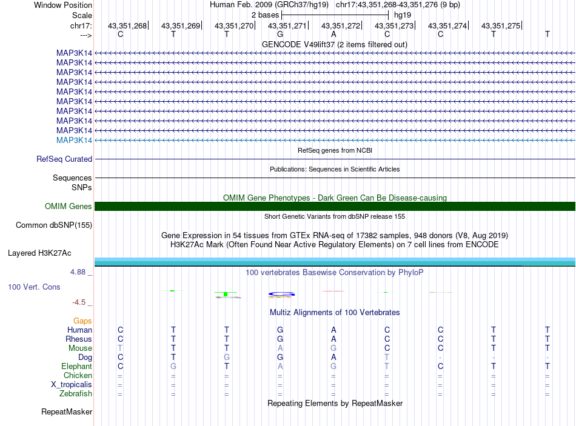Viewport: 576px width, 426px height.
Task: Select the Elephant alignment row label
Action: click(76, 367)
